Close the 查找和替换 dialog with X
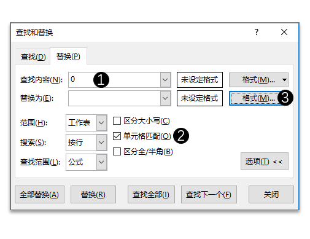Image resolution: width=310 pixels, height=239 pixels. (x=284, y=32)
